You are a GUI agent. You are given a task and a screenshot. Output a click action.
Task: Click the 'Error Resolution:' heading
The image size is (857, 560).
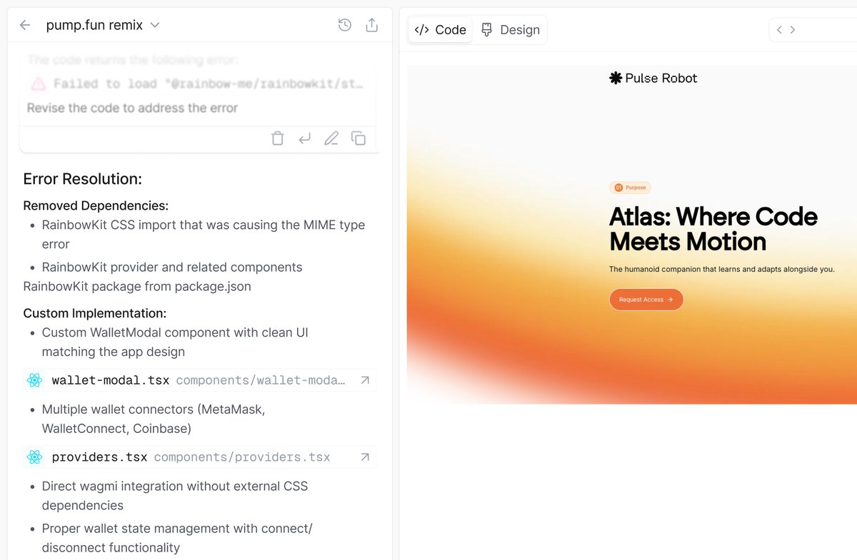[83, 179]
